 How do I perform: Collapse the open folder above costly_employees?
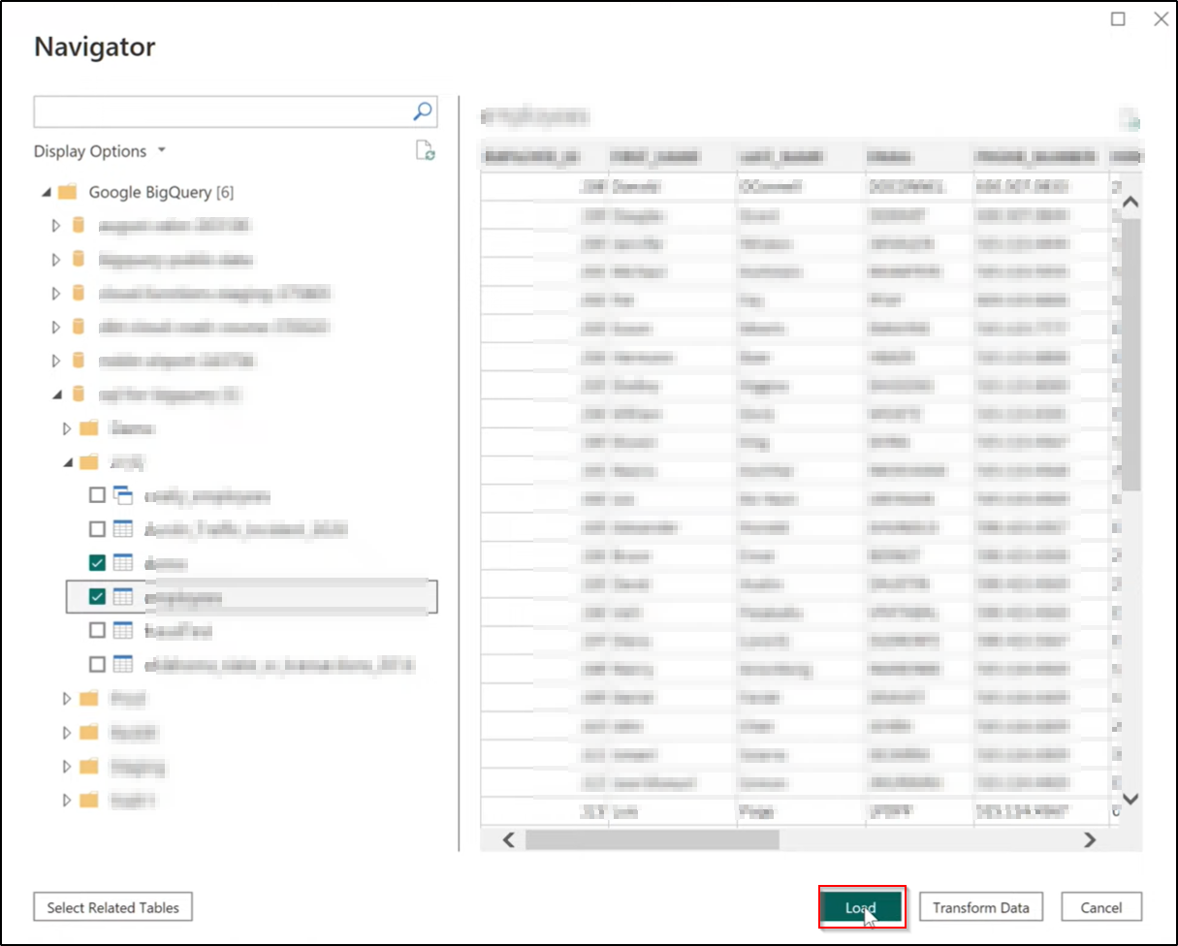tap(68, 462)
